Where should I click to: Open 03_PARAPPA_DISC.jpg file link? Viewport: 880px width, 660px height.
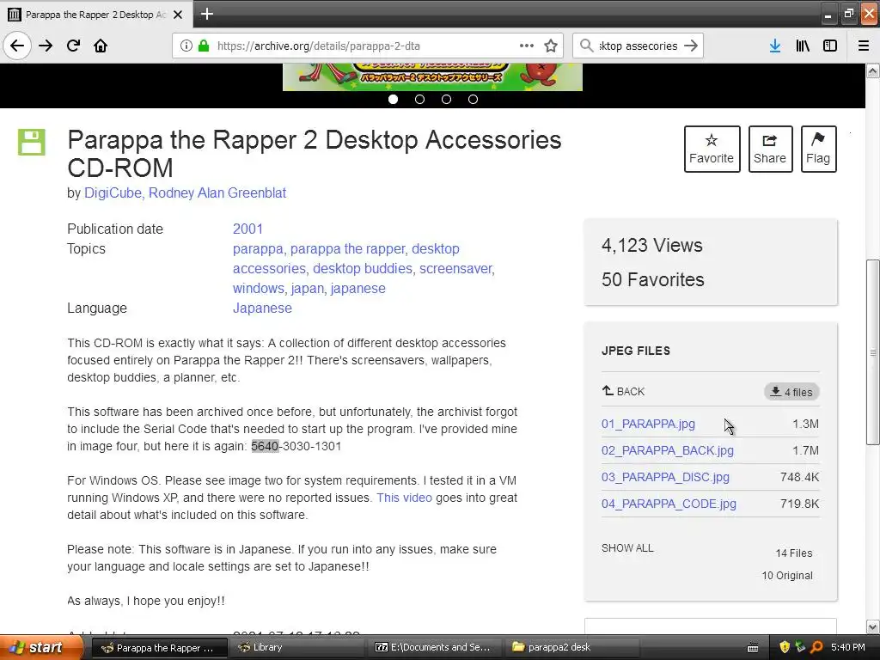point(666,477)
